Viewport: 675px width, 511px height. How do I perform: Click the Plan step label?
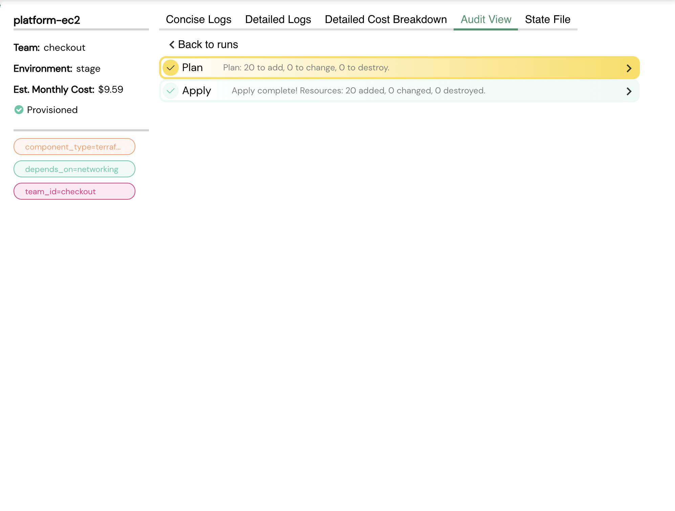(192, 68)
